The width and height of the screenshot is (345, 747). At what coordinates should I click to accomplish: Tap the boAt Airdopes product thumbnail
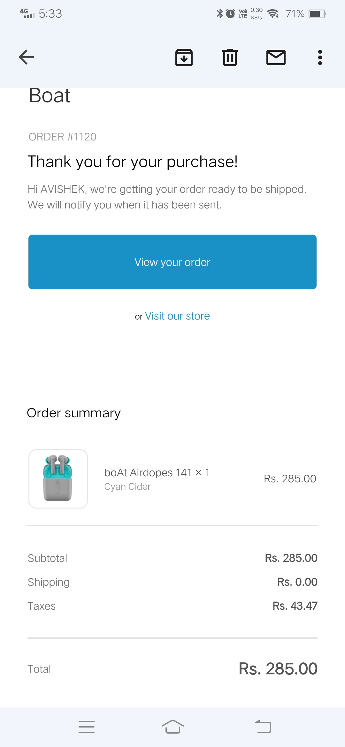58,479
